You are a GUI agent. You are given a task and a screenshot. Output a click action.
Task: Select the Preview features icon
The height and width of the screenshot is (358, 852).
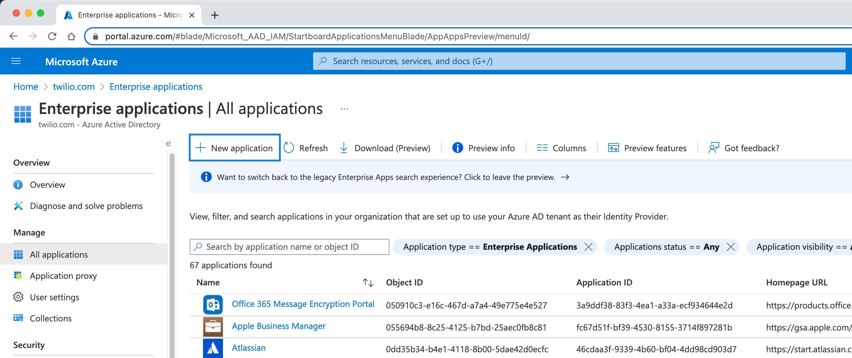click(x=613, y=148)
